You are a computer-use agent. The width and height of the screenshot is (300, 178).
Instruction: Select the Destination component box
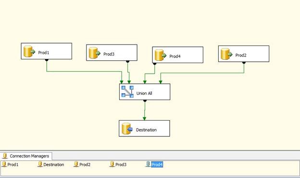click(x=144, y=128)
